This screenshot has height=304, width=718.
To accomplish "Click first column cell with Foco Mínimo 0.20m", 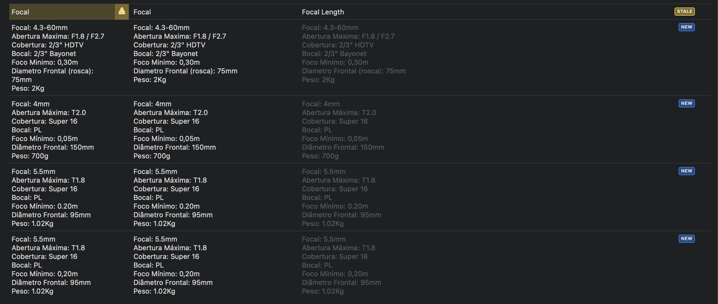I will [x=69, y=197].
